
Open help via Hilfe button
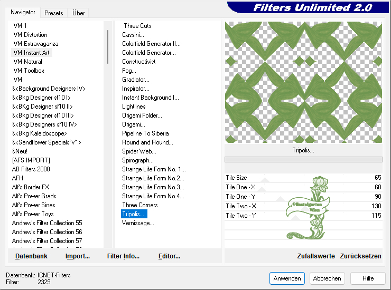368,278
